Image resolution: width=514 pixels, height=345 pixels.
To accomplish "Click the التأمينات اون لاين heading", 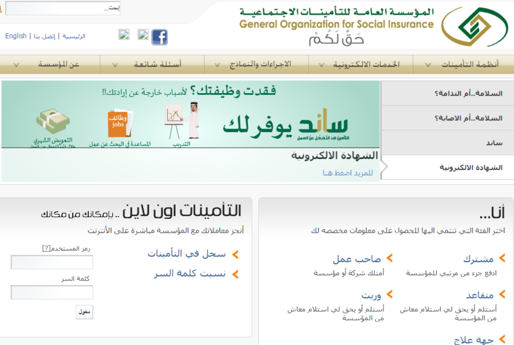I will pos(182,211).
